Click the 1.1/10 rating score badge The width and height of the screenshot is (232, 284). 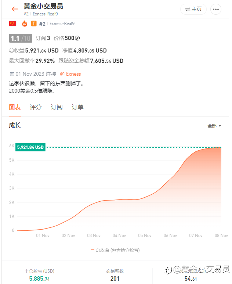21,38
